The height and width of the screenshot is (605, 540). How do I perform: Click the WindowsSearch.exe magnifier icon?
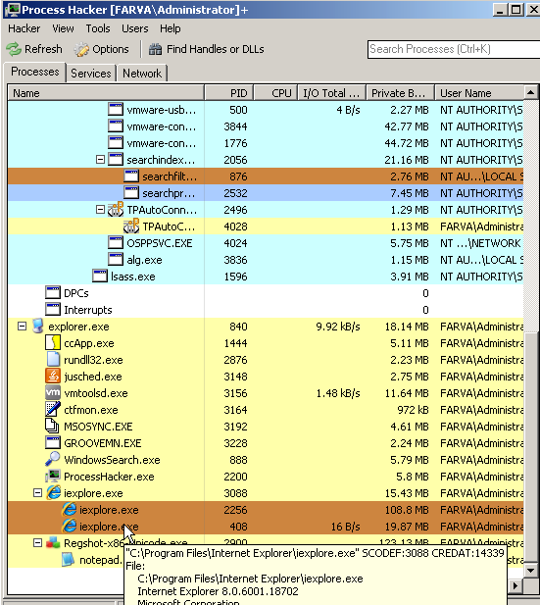53,459
